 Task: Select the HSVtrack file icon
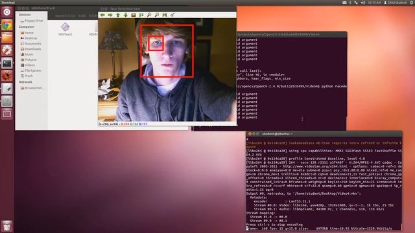[x=65, y=29]
